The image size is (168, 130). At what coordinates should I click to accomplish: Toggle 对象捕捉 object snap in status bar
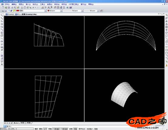pyautogui.click(x=57, y=129)
